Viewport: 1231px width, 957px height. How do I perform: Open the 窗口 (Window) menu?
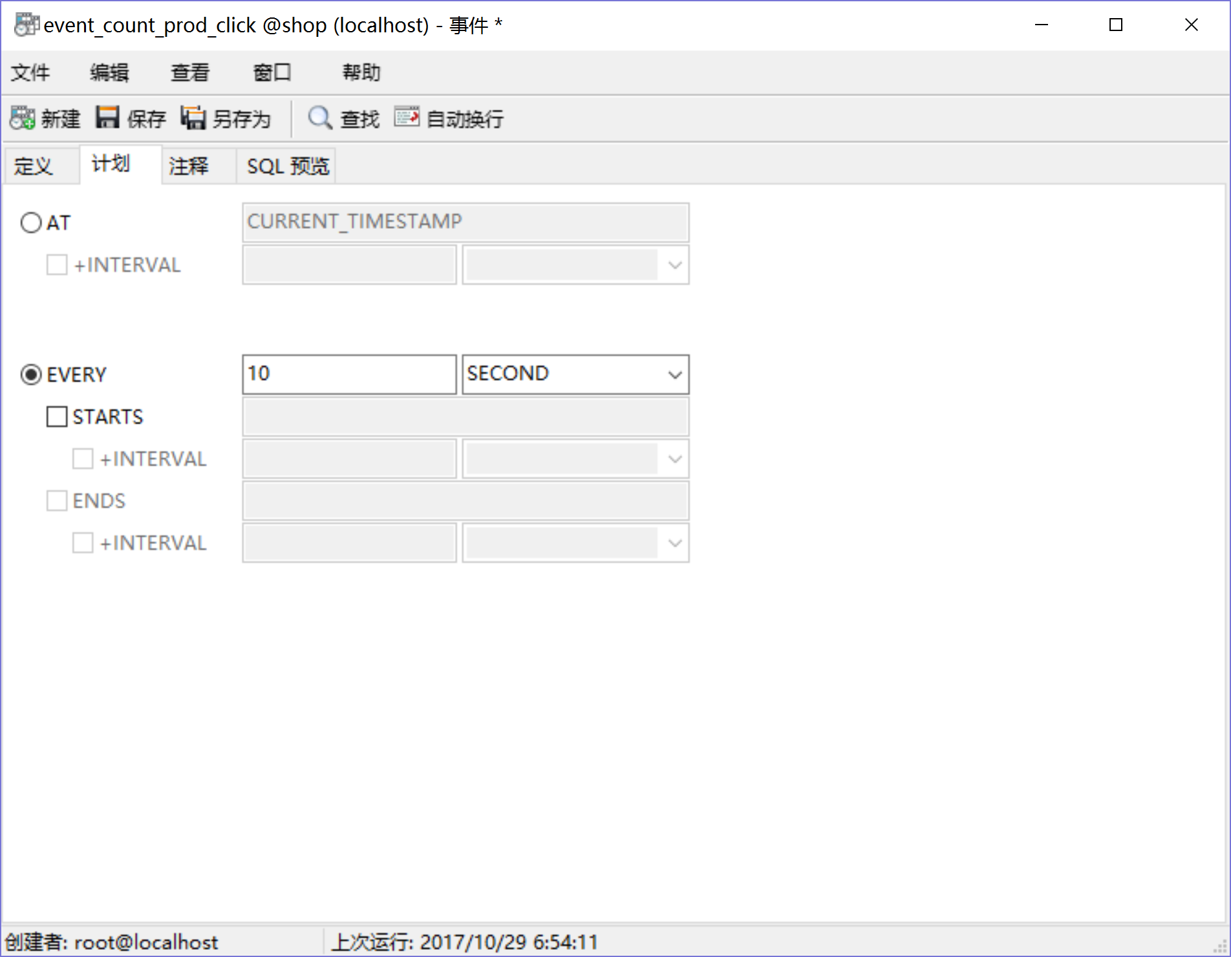[x=272, y=72]
